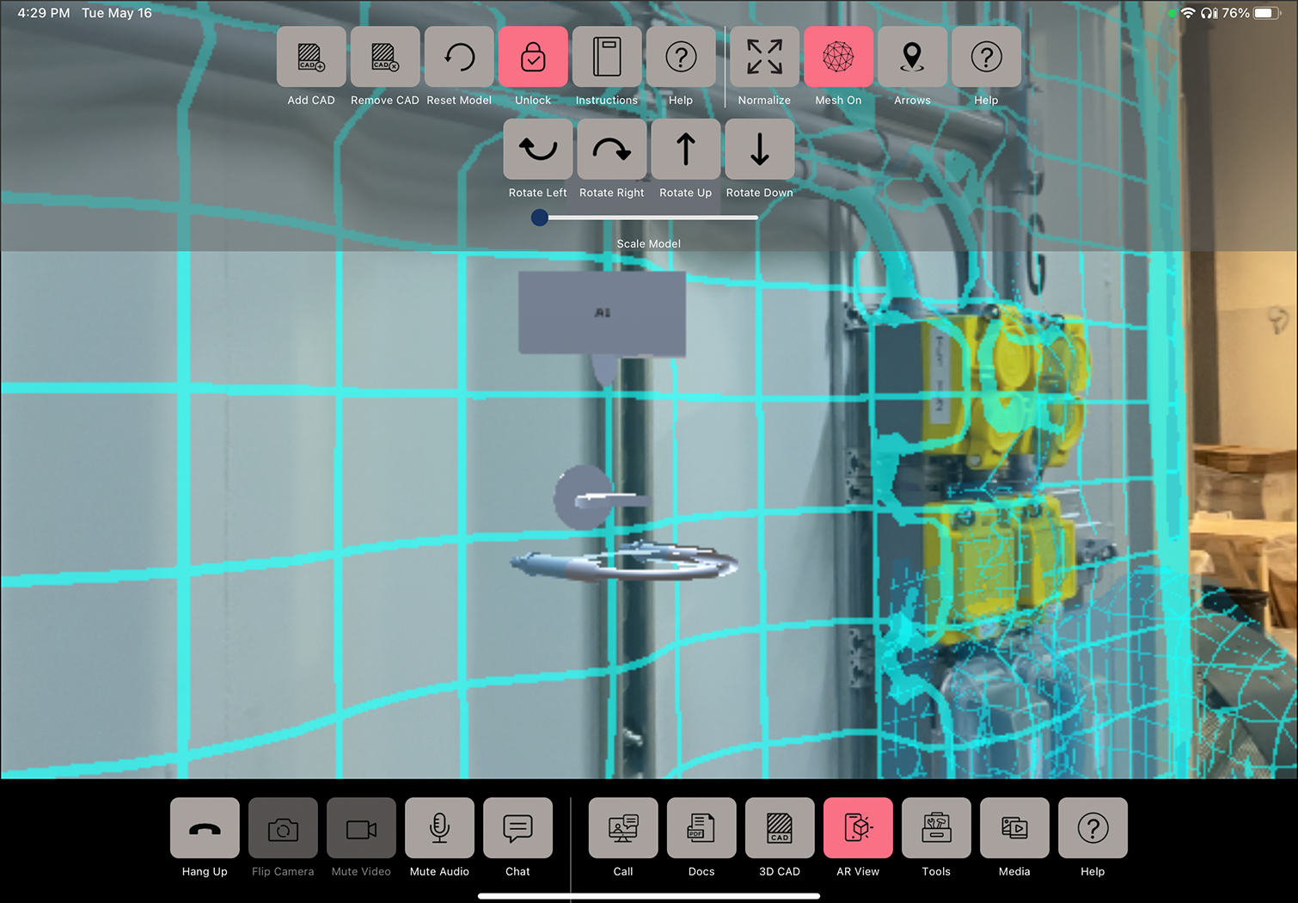Open the Tools panel
The height and width of the screenshot is (903, 1298).
936,828
